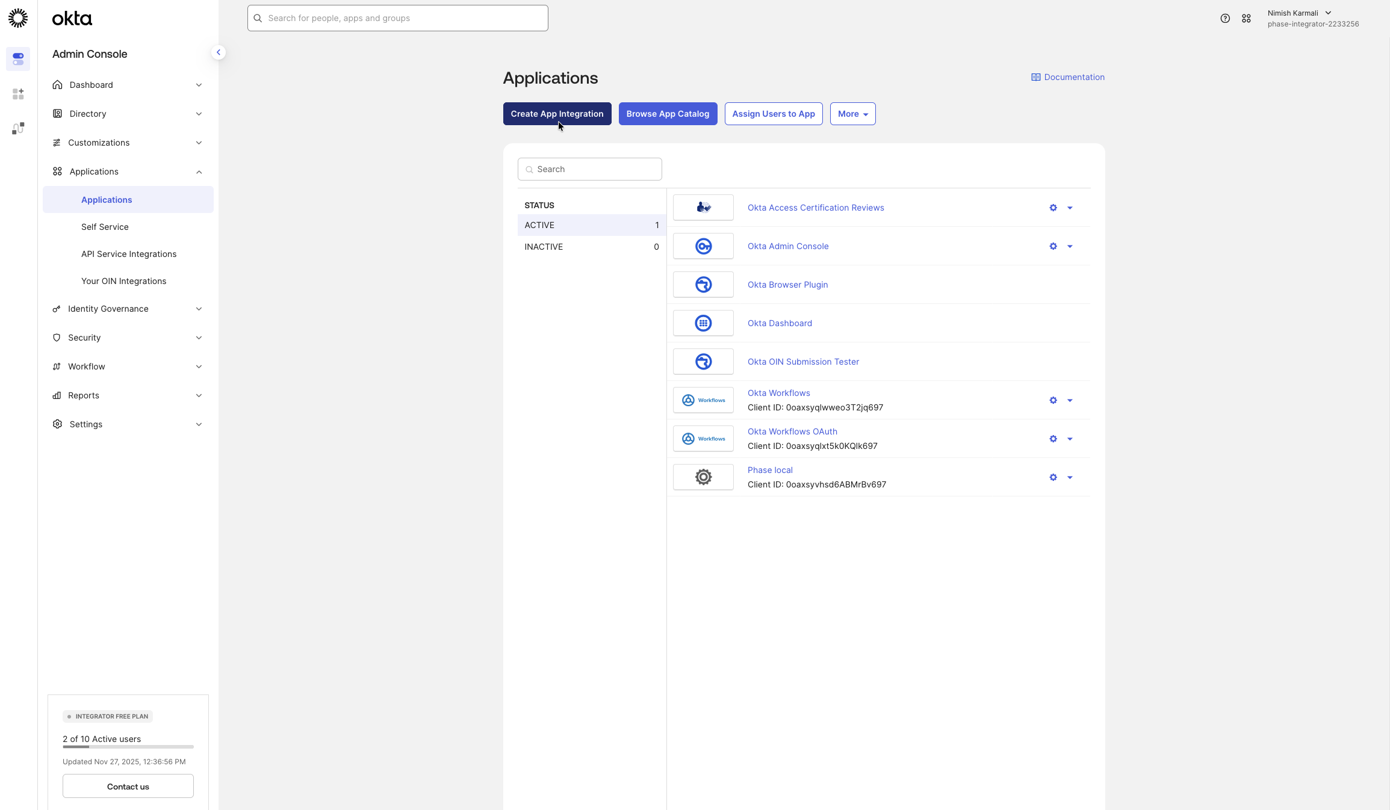
Task: Open the apps grid icon near the username
Action: click(1247, 18)
